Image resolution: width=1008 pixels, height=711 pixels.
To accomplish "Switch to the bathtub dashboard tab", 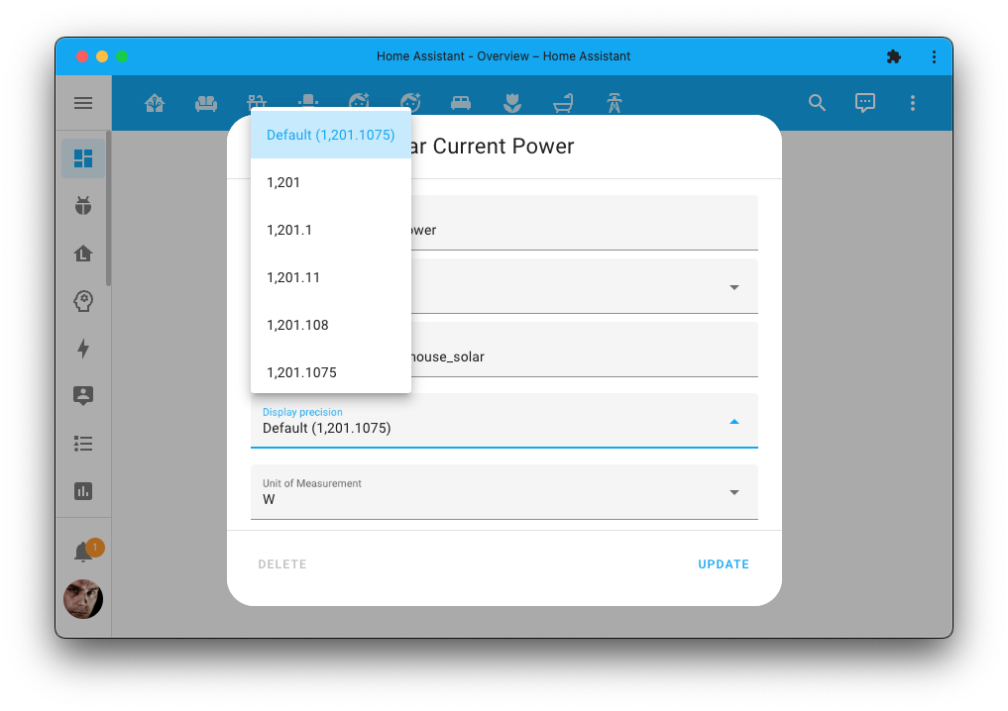I will pyautogui.click(x=563, y=102).
